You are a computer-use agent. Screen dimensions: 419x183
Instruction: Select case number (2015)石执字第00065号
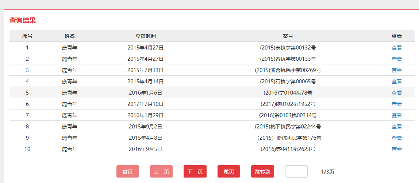coord(288,81)
